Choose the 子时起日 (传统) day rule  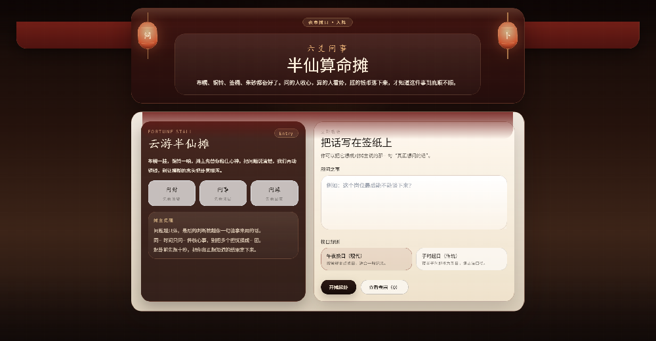461,259
